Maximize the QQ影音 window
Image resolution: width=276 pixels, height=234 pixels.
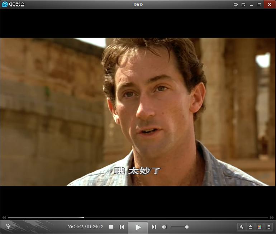259,5
